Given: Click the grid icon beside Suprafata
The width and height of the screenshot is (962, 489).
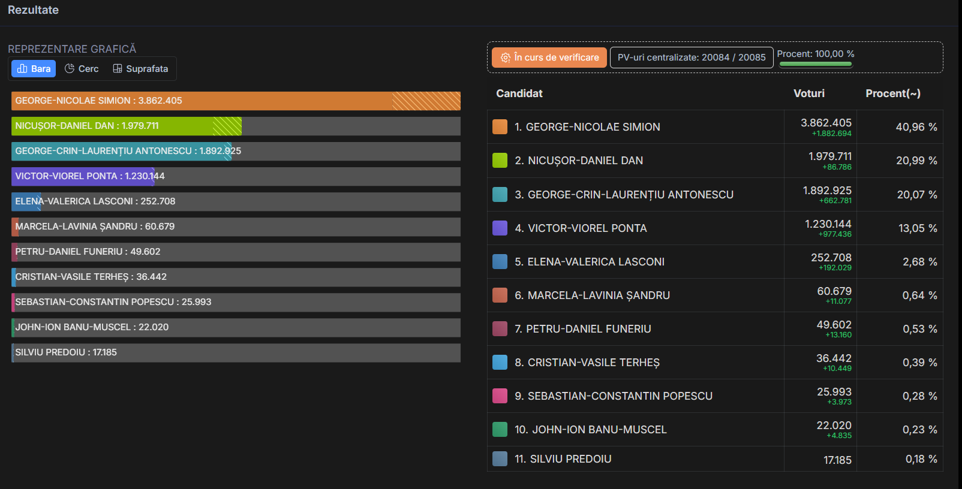Looking at the screenshot, I should pyautogui.click(x=118, y=69).
